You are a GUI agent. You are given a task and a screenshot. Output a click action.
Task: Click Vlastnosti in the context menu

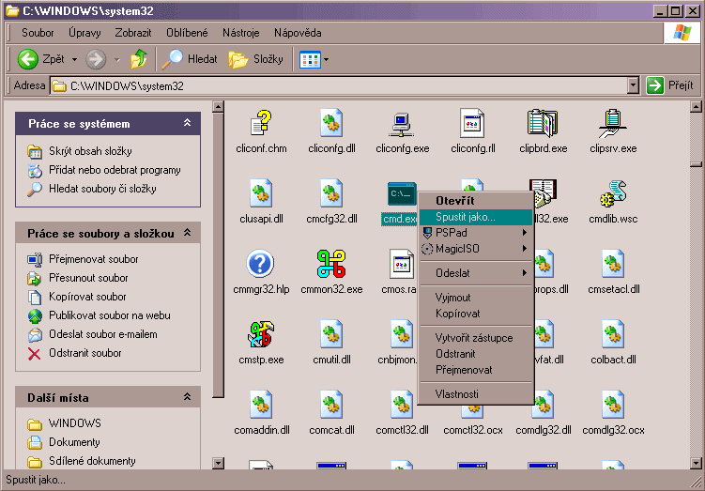point(457,393)
